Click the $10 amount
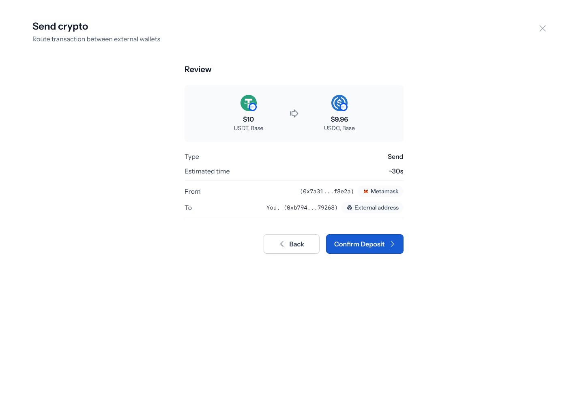The width and height of the screenshot is (584, 415). pos(249,119)
